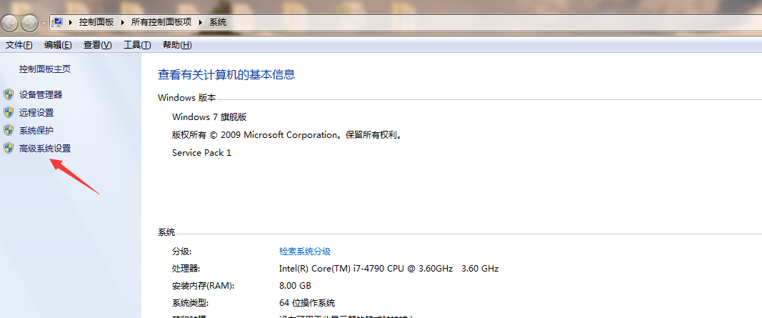Open 远程设置 from the sidebar
The height and width of the screenshot is (318, 762).
(x=36, y=113)
